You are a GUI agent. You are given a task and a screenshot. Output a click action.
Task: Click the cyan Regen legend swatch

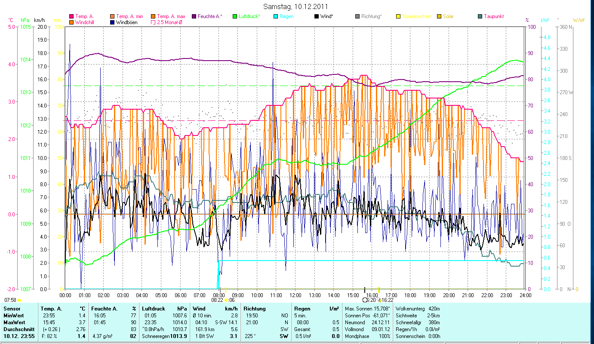[x=276, y=17]
